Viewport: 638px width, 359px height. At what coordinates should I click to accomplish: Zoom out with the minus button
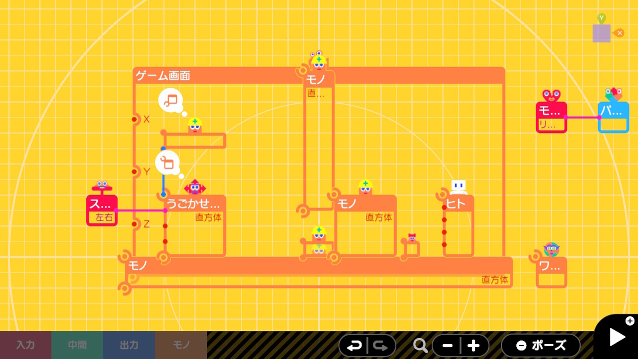coord(447,346)
